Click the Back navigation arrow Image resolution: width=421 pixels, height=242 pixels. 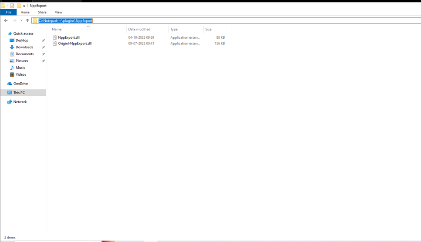[x=6, y=20]
